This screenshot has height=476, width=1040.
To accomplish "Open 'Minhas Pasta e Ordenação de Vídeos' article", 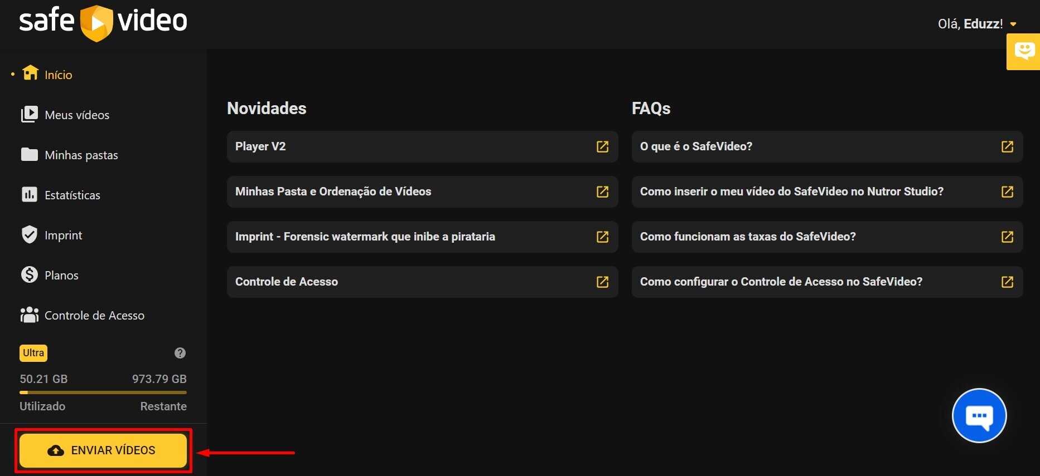I will click(x=333, y=192).
